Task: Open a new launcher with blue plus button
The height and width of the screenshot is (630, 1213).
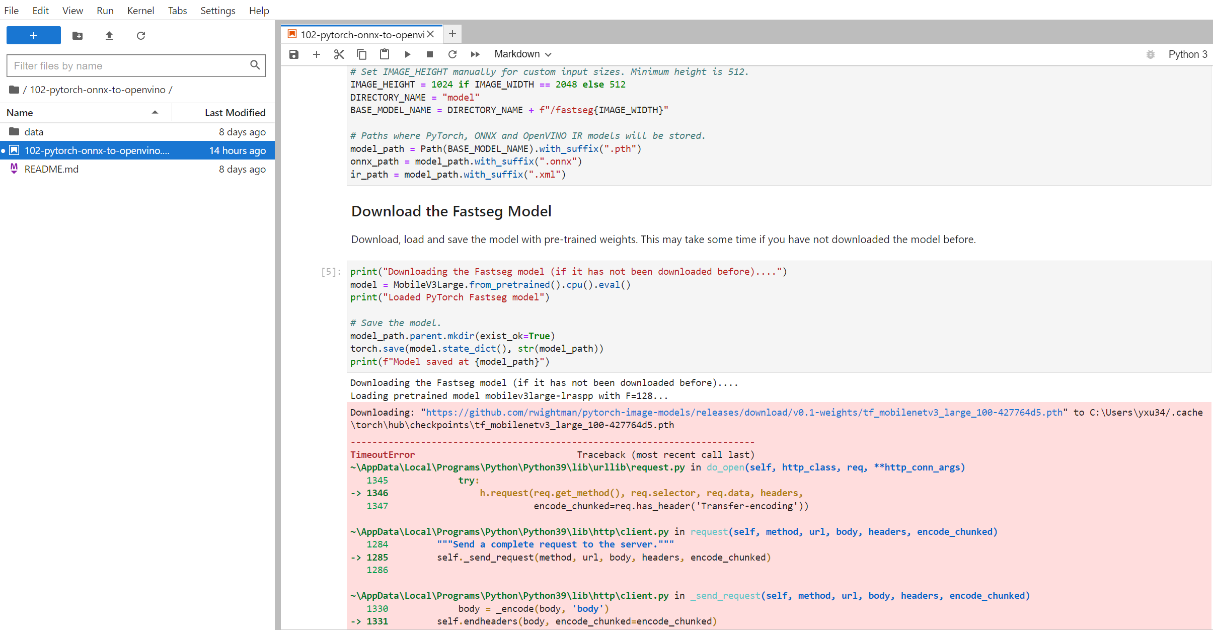Action: (33, 35)
